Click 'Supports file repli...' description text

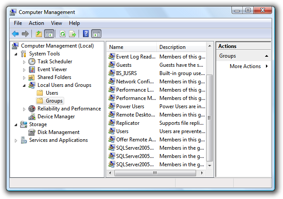pos(181,123)
